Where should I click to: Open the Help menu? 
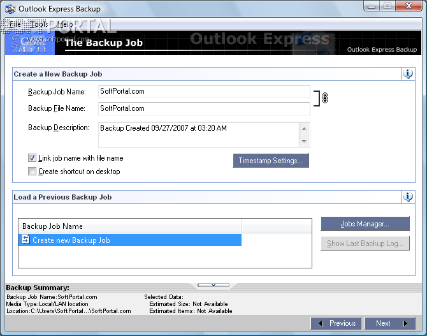coord(65,24)
